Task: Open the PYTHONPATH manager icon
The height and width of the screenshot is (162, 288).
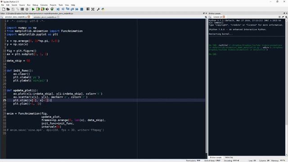Action: coord(103,9)
